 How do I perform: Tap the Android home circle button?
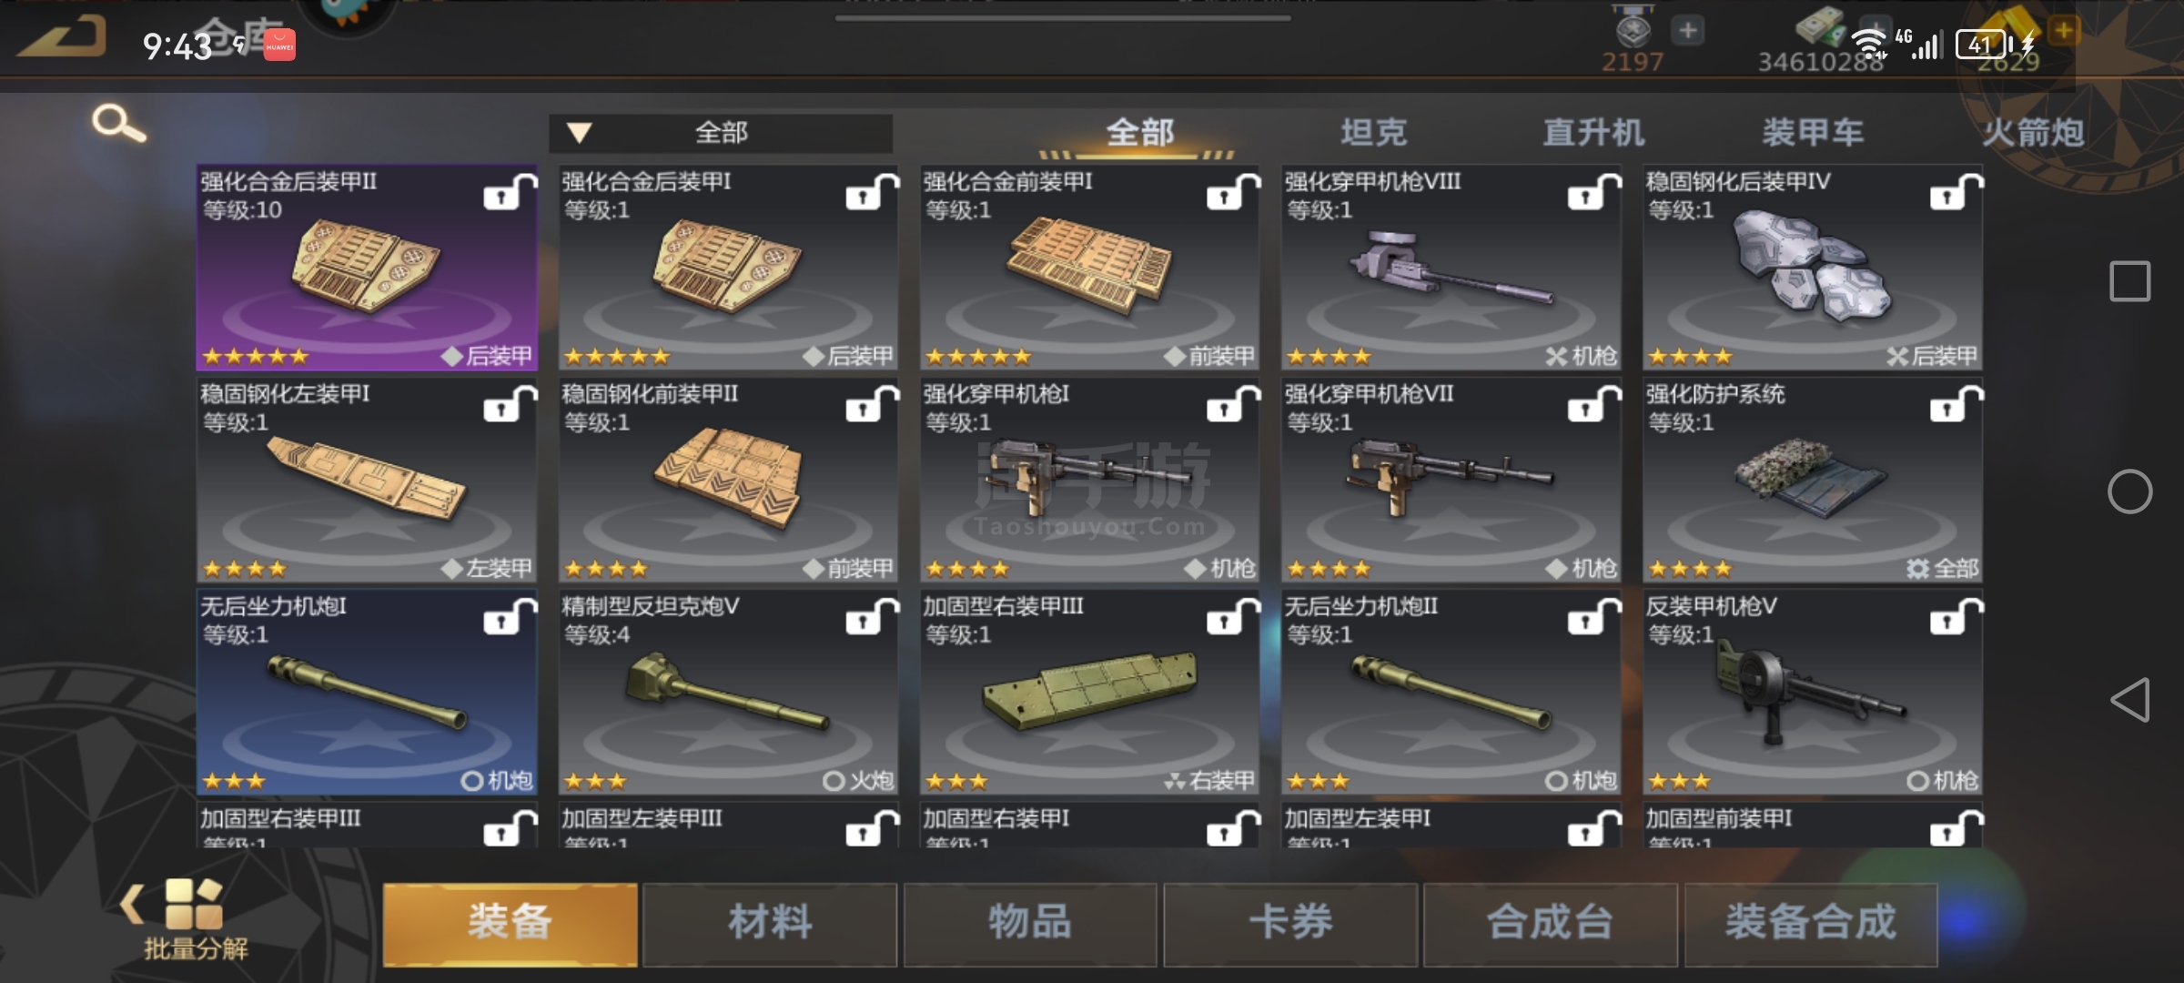click(x=2129, y=491)
